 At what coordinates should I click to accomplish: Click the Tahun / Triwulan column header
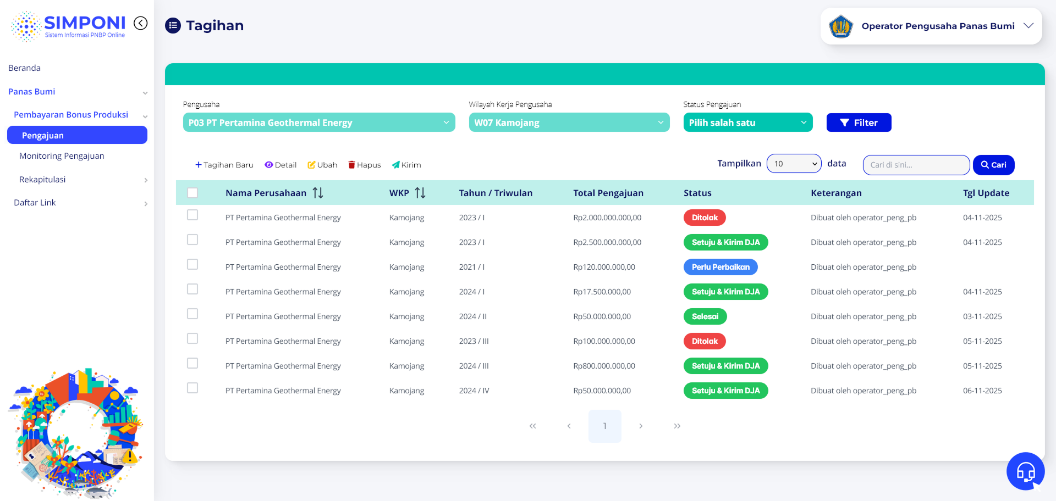point(496,193)
